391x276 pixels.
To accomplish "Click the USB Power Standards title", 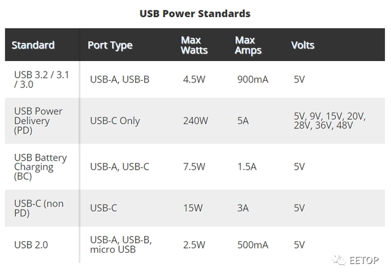I will [195, 13].
